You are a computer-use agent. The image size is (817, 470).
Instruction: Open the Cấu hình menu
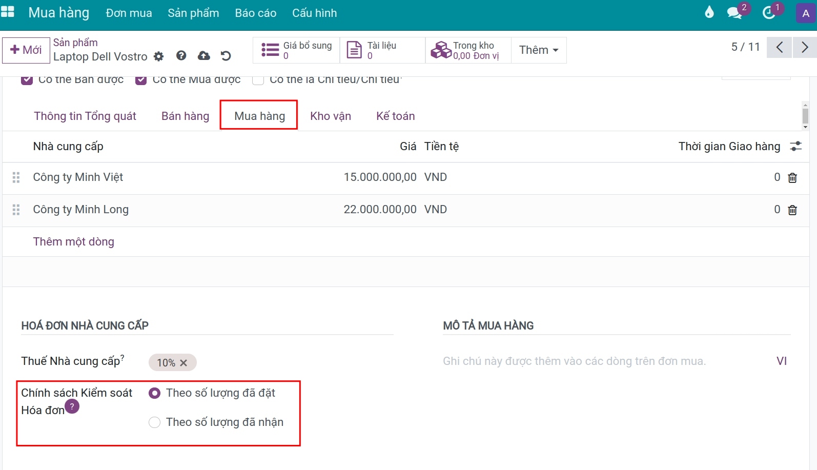pyautogui.click(x=315, y=13)
